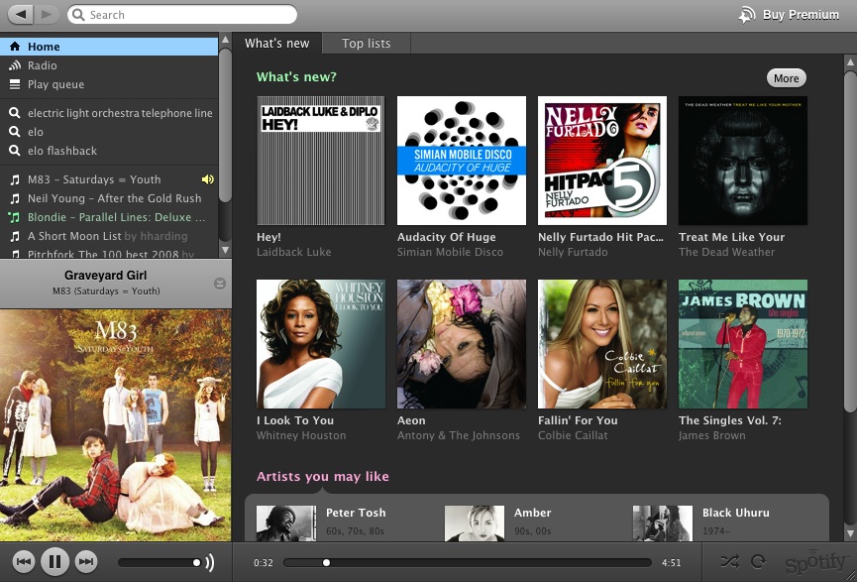Click the speaker icon next to M83 playlist

207,179
